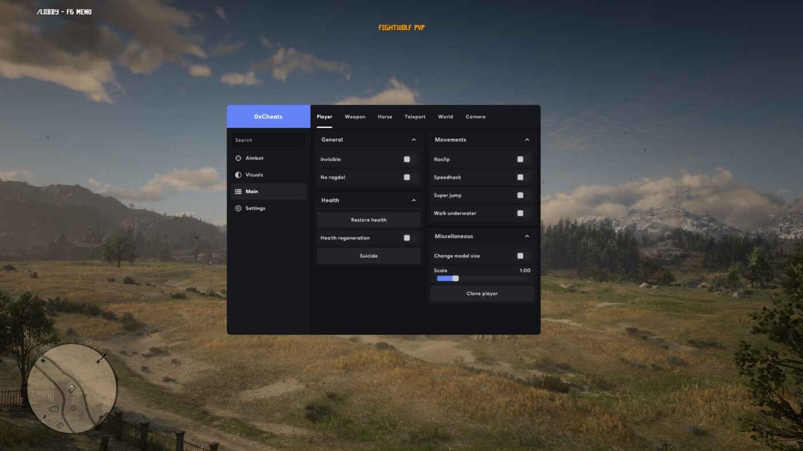
Task: Collapse the Movements section
Action: point(527,139)
